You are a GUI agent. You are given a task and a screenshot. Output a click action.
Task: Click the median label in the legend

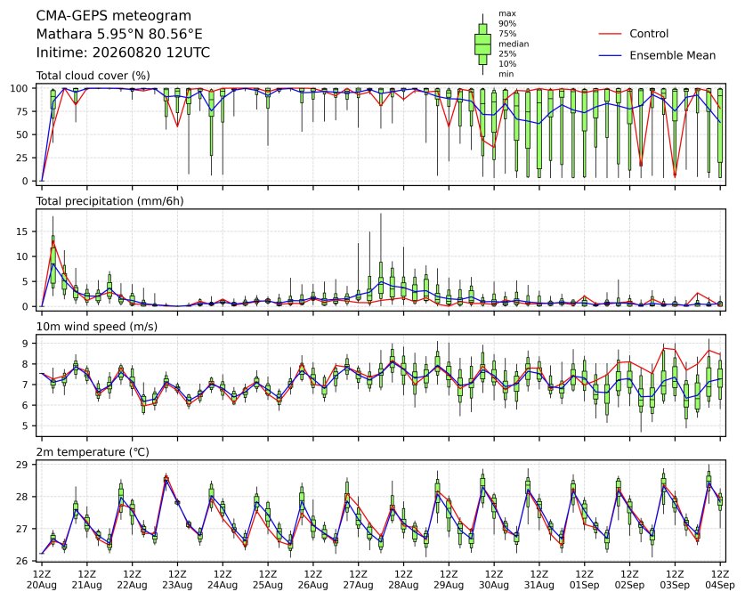(x=514, y=44)
